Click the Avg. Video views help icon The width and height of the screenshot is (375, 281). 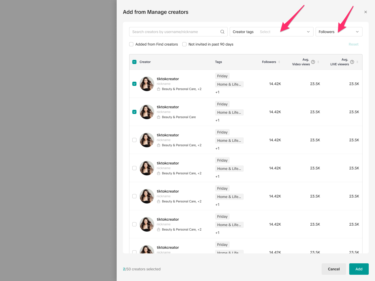[313, 62]
